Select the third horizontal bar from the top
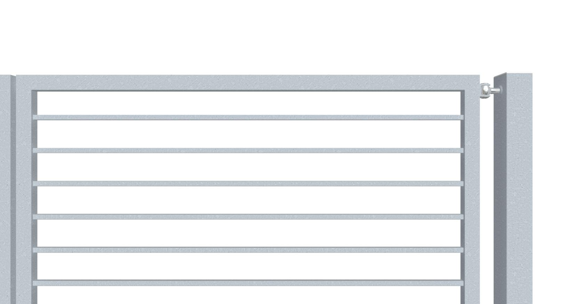Screen dimensions: 581x304 pos(248,184)
